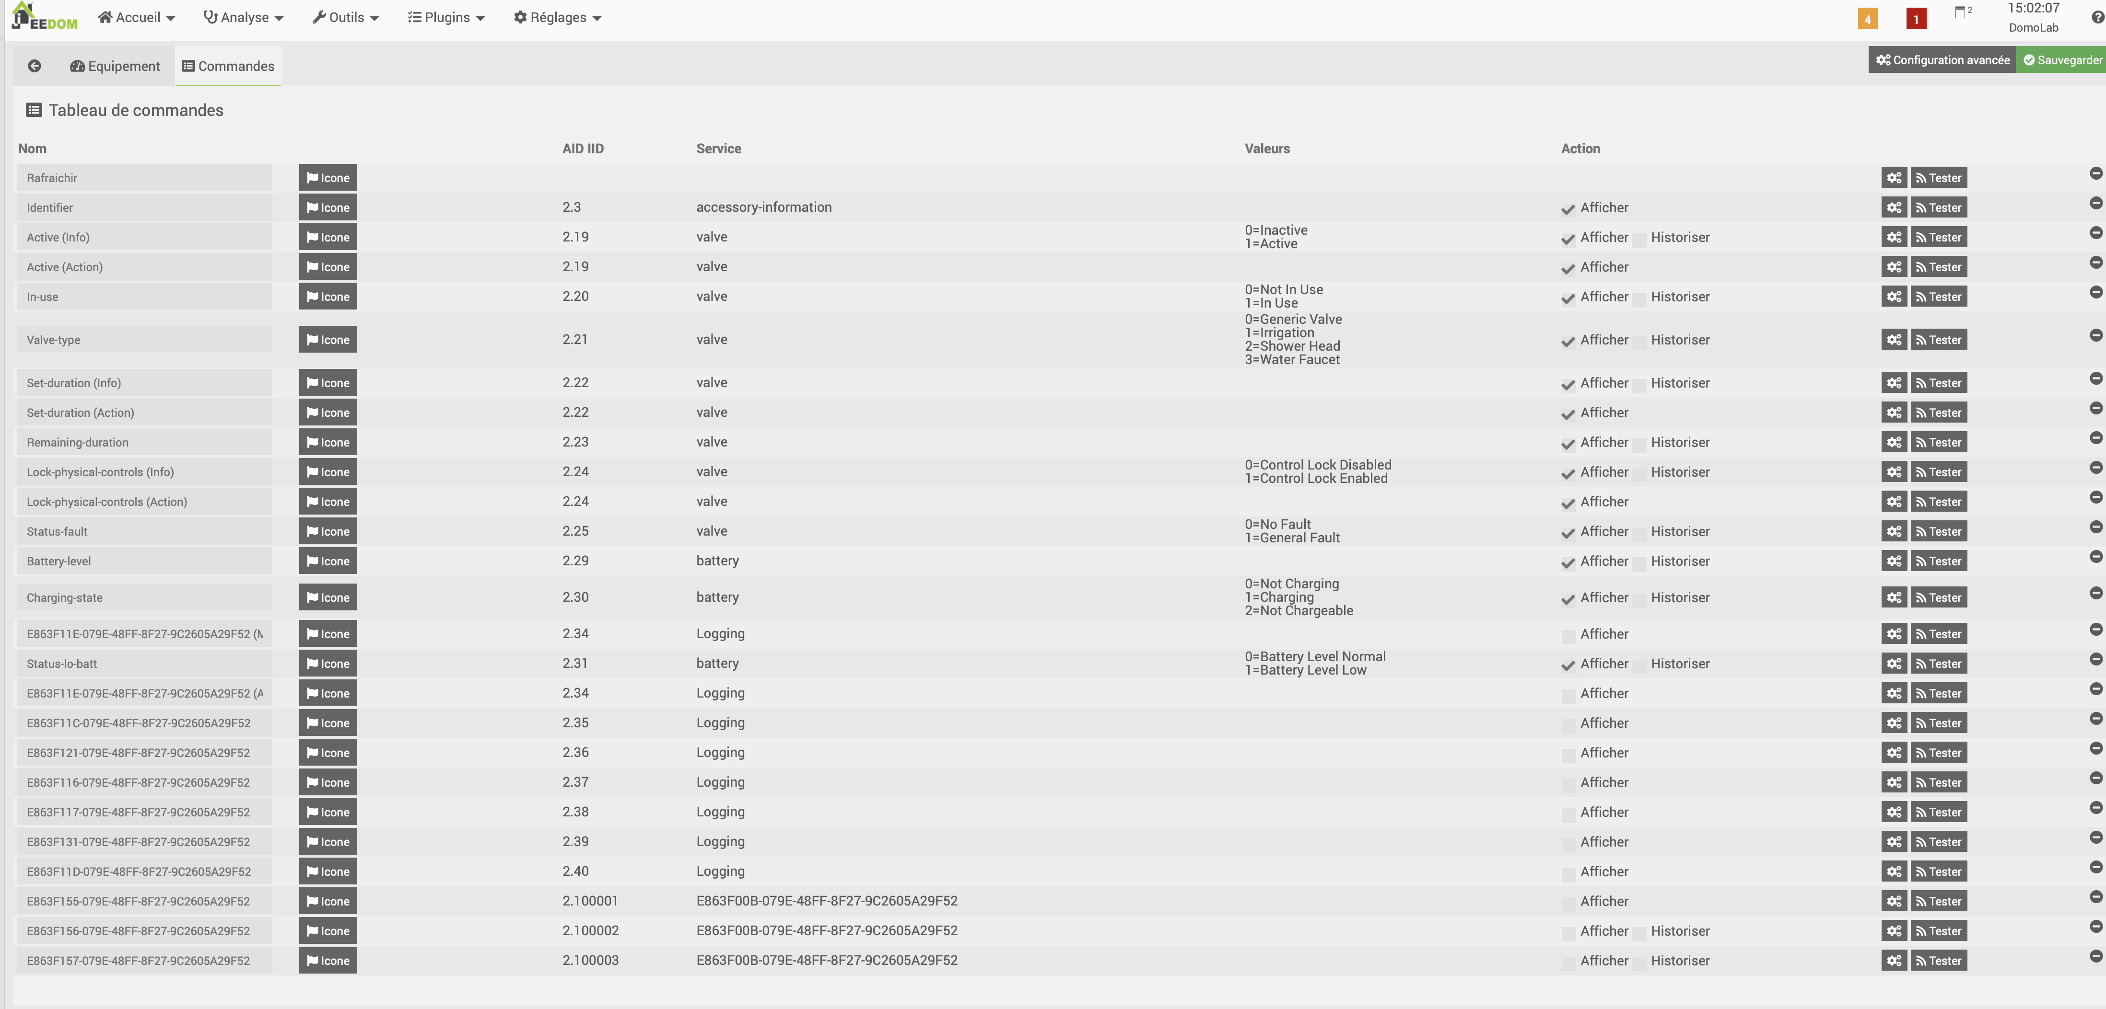Screen dimensions: 2106x1009
Task: Click the clock showing 15:02:07
Action: coord(2033,8)
